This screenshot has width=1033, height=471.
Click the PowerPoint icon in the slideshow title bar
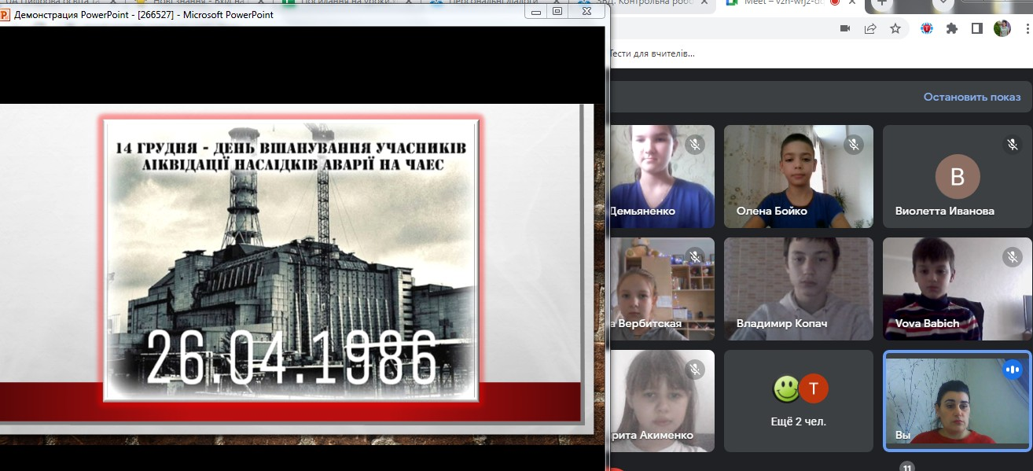coord(6,14)
